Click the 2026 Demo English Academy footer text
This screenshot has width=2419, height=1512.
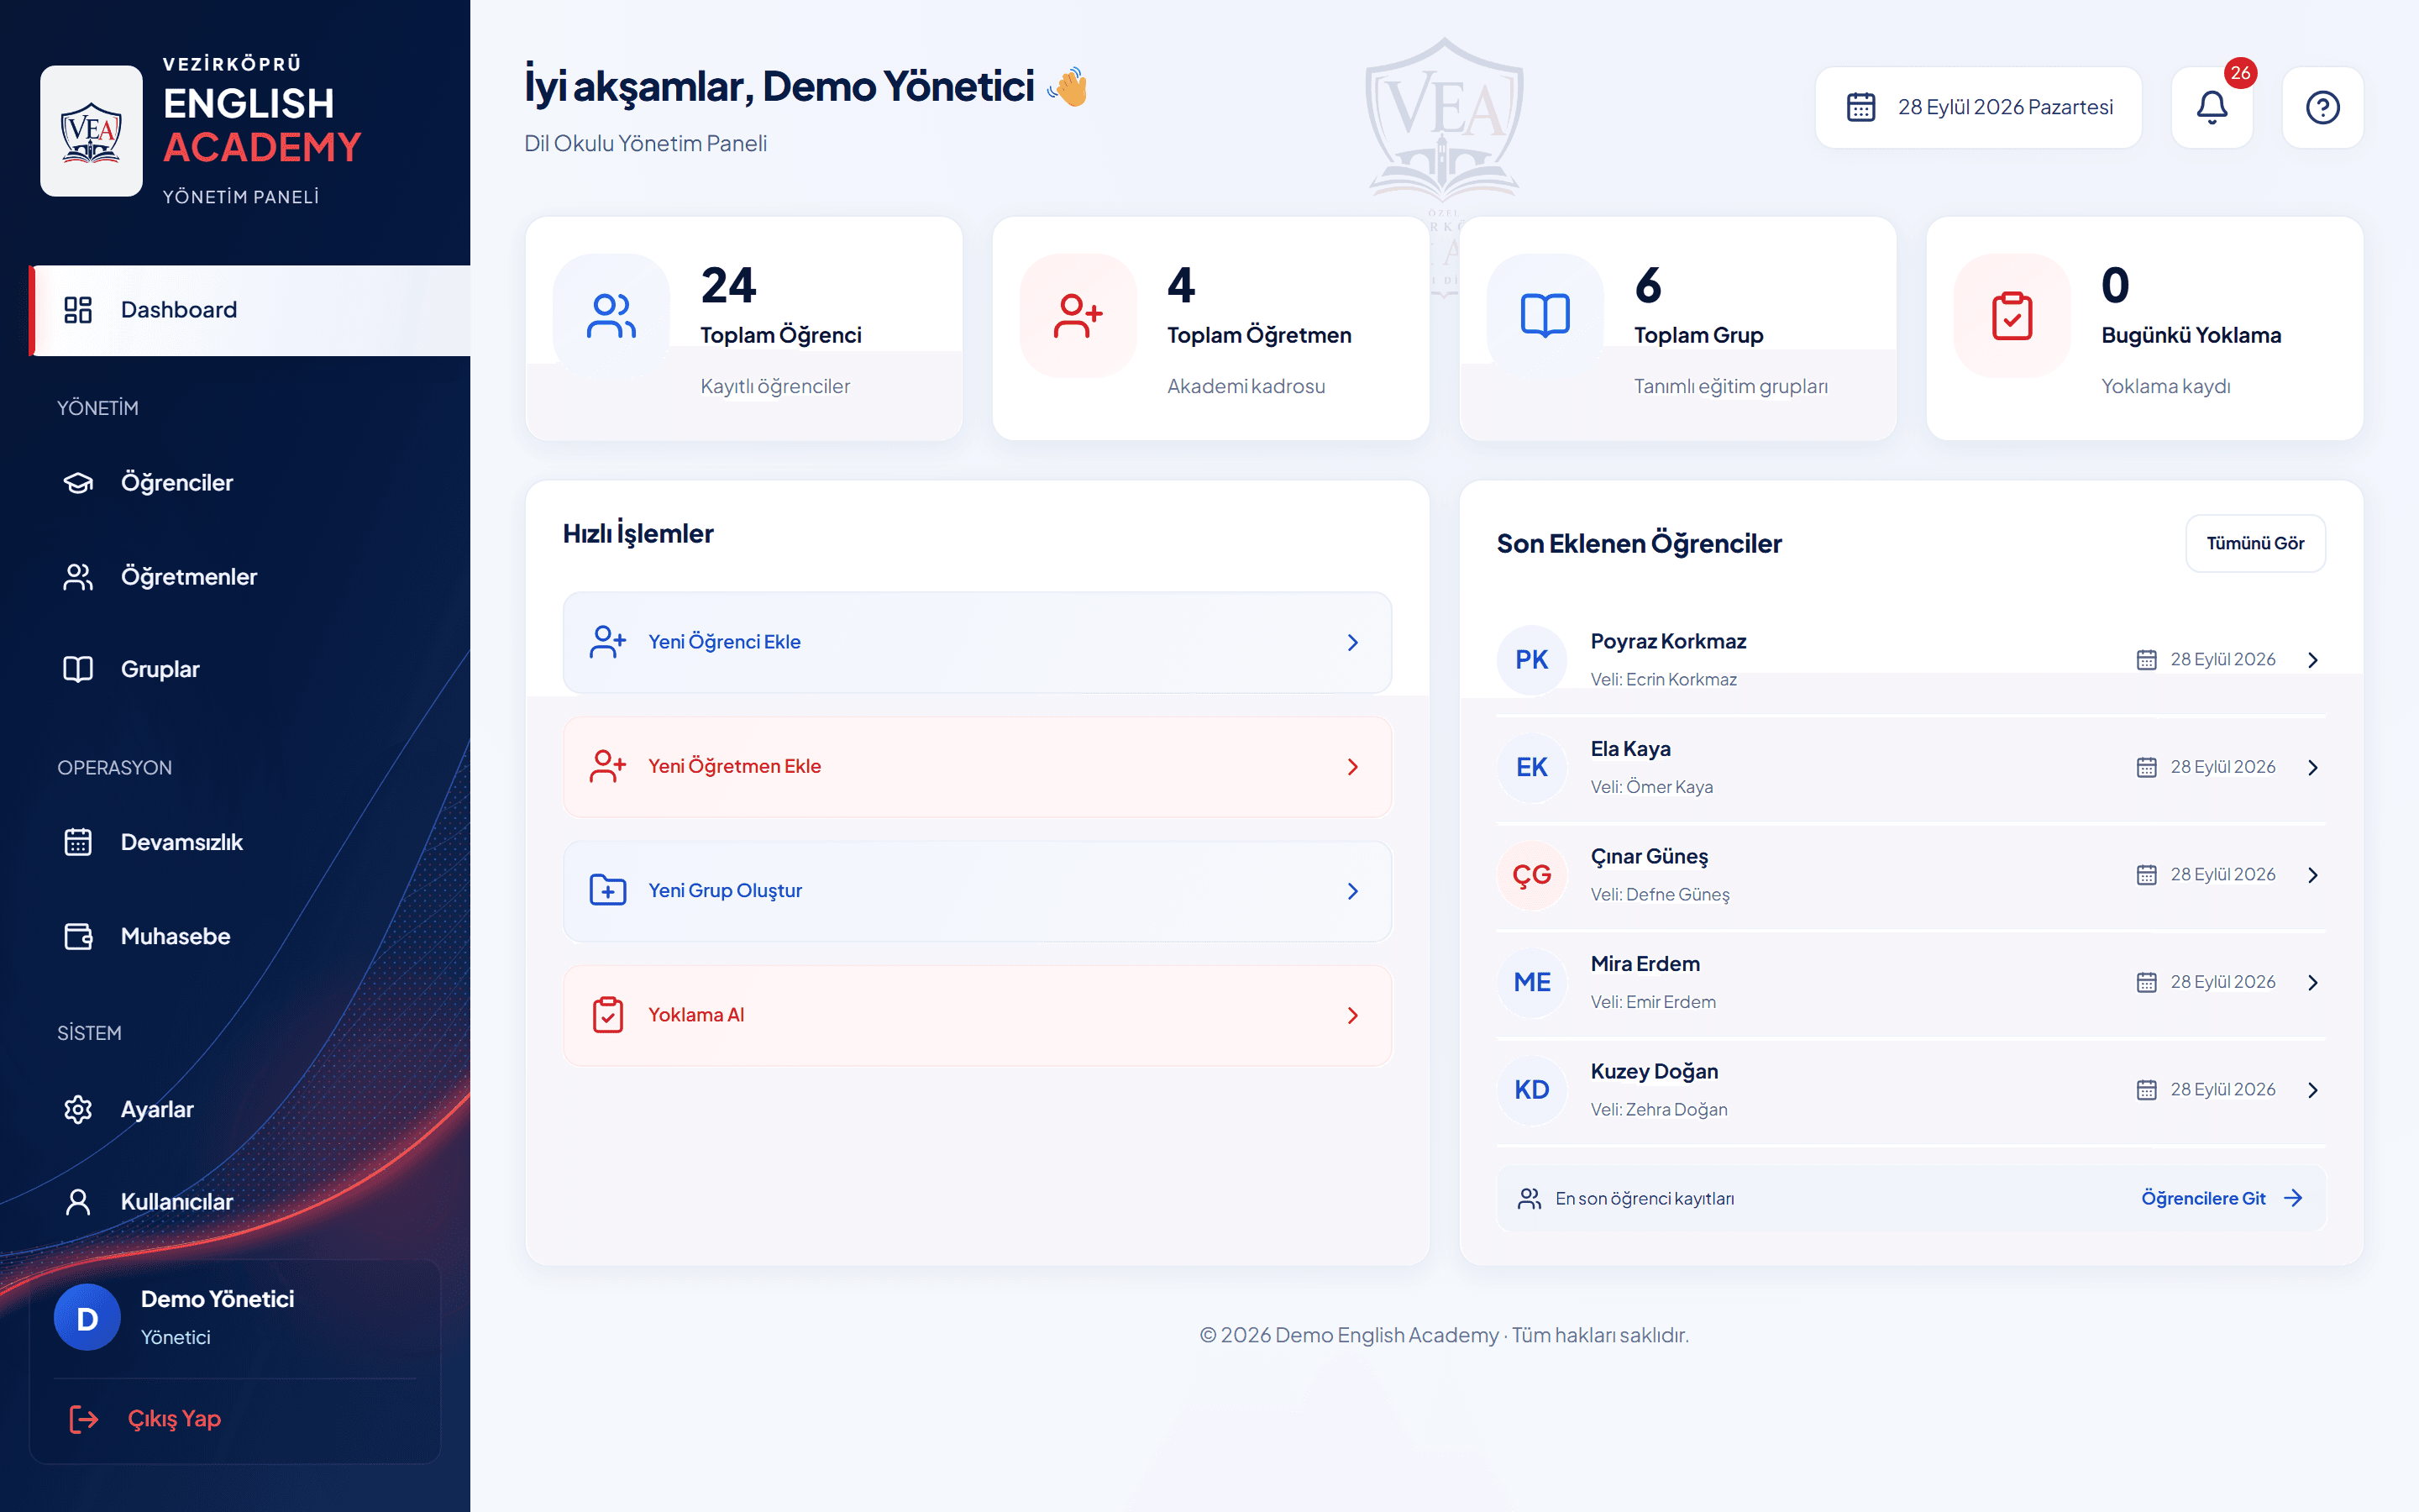pos(1443,1335)
